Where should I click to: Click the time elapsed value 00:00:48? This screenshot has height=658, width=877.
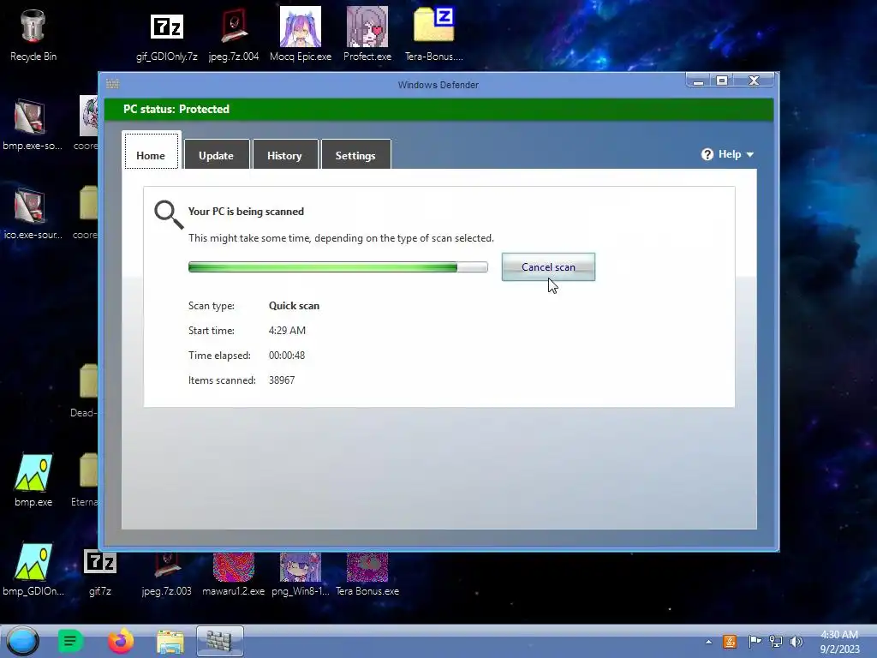click(x=287, y=356)
